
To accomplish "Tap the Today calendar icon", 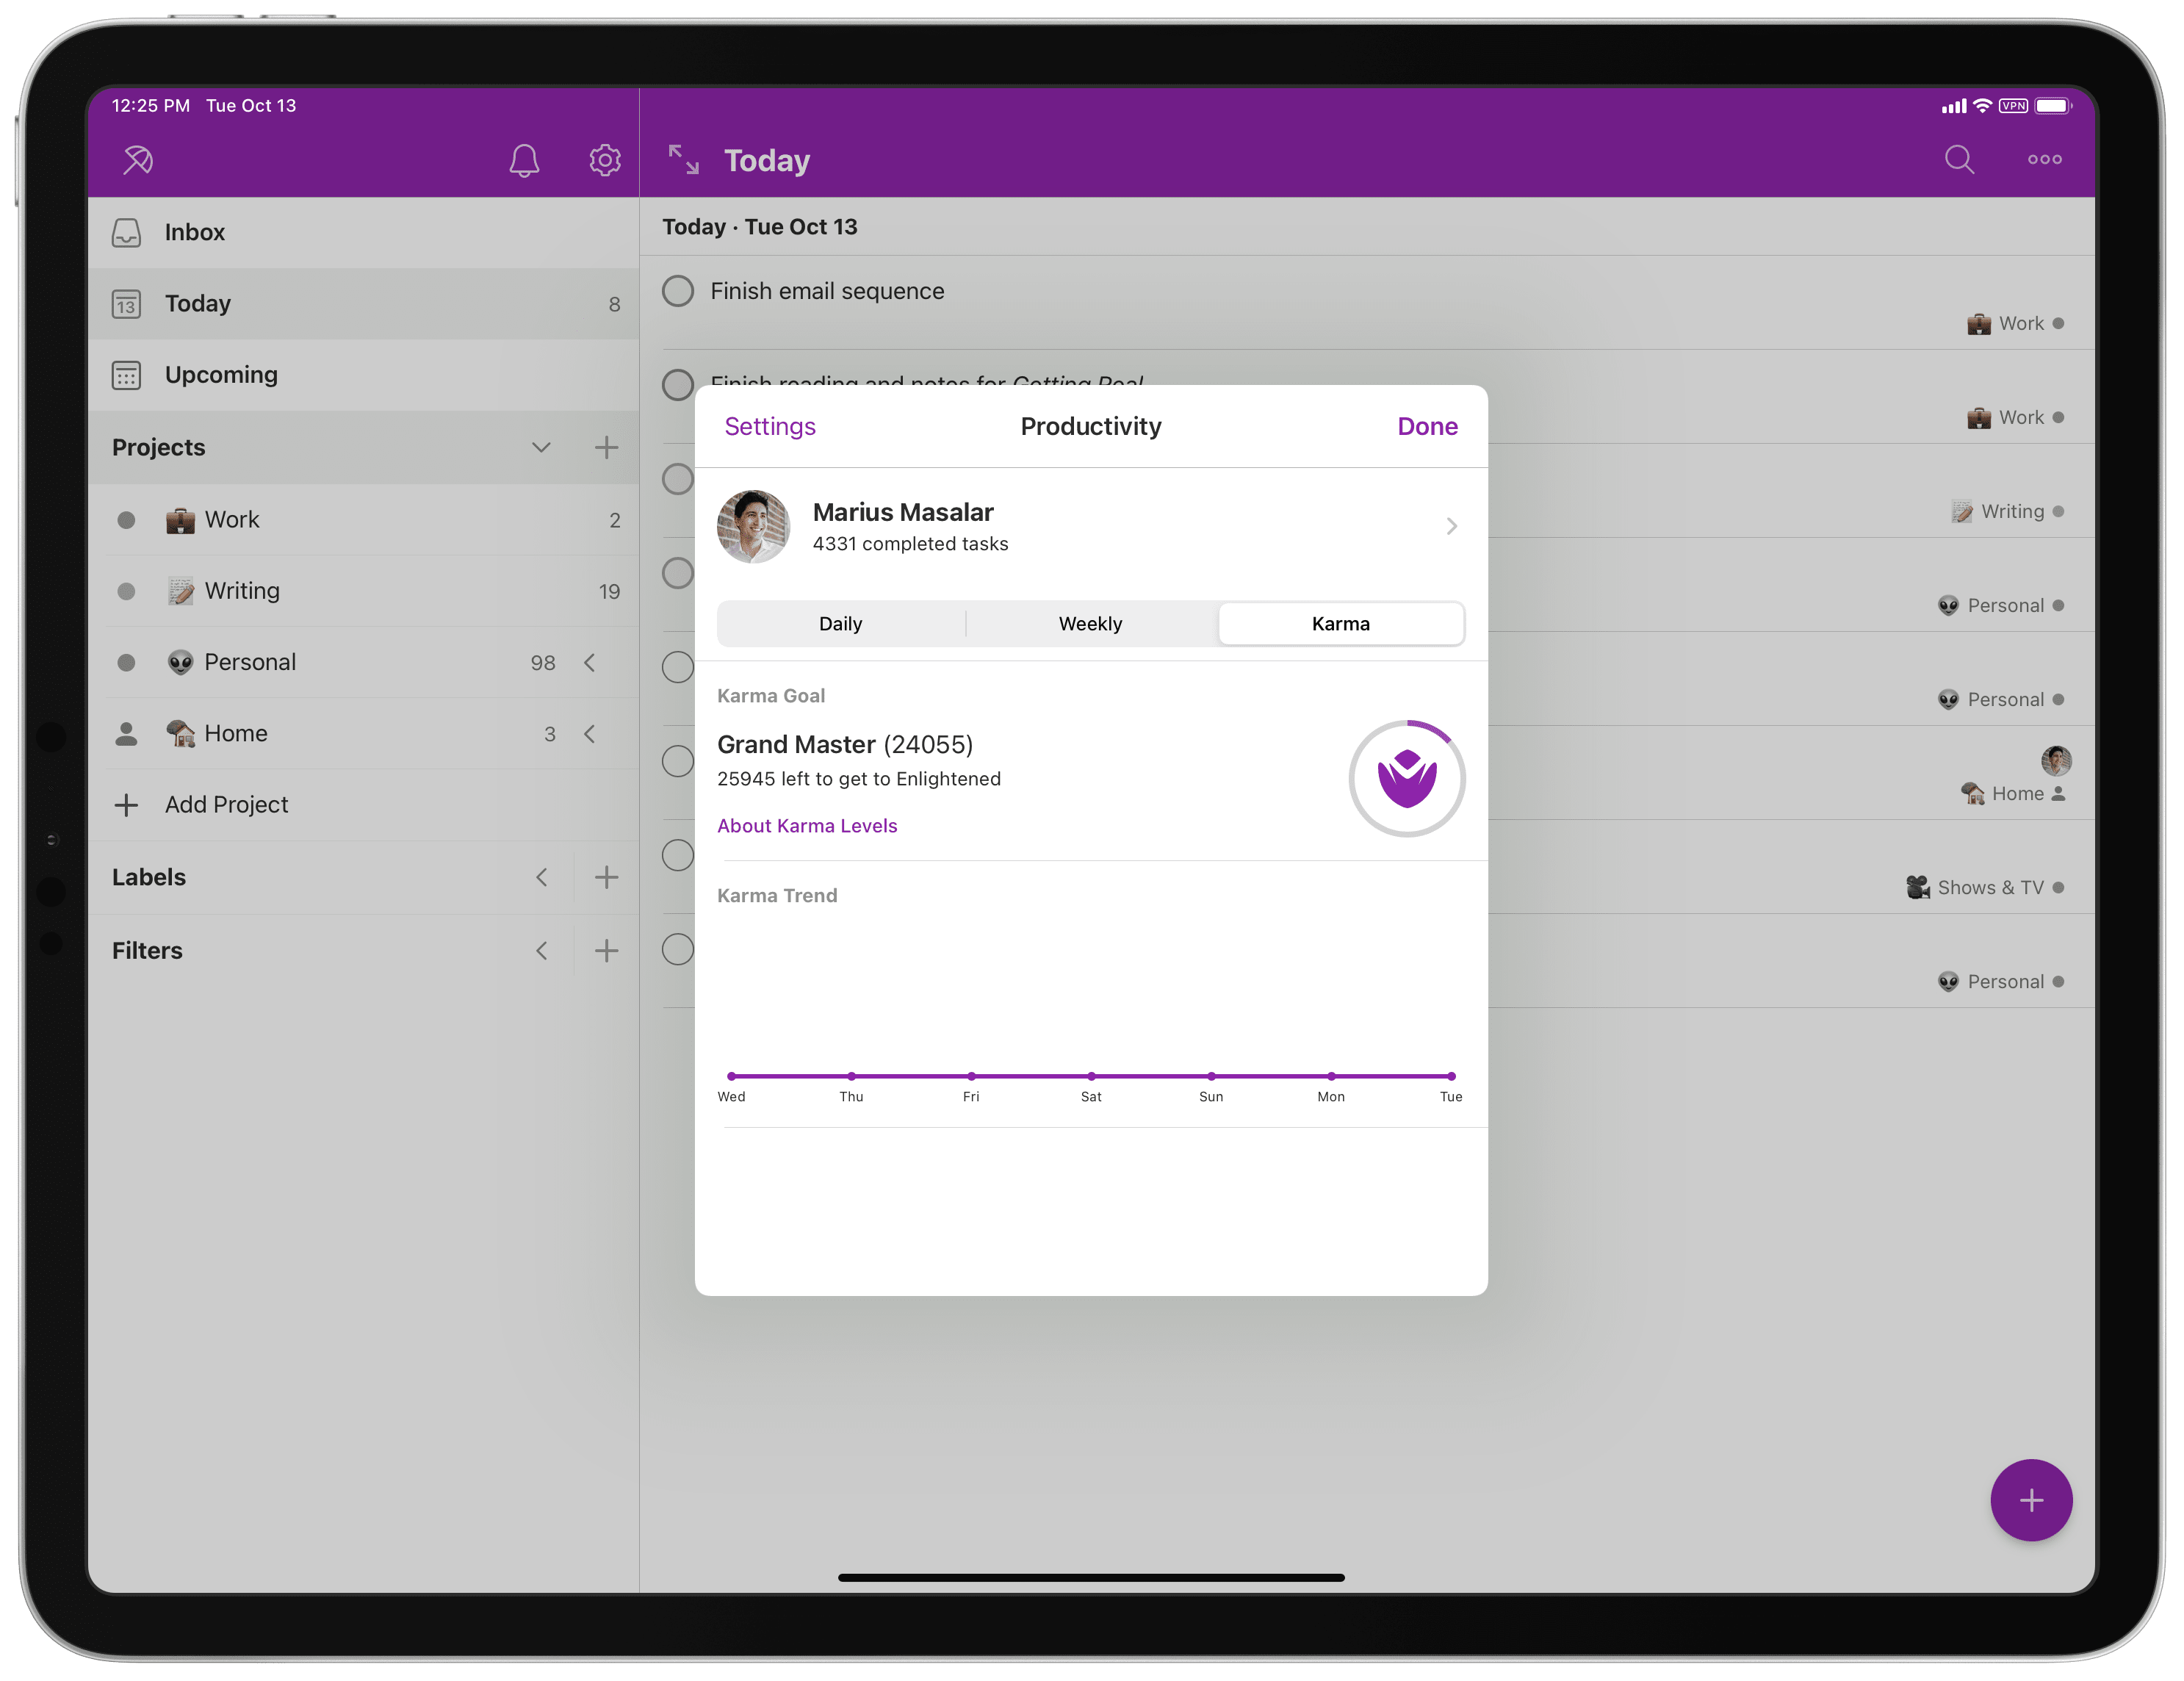I will point(126,304).
